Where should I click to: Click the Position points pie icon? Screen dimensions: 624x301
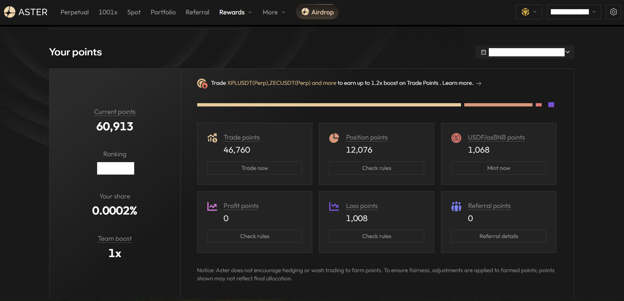(334, 138)
